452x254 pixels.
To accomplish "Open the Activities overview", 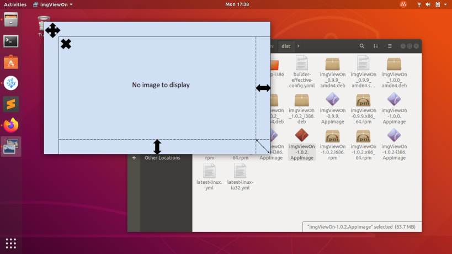I will [15, 4].
